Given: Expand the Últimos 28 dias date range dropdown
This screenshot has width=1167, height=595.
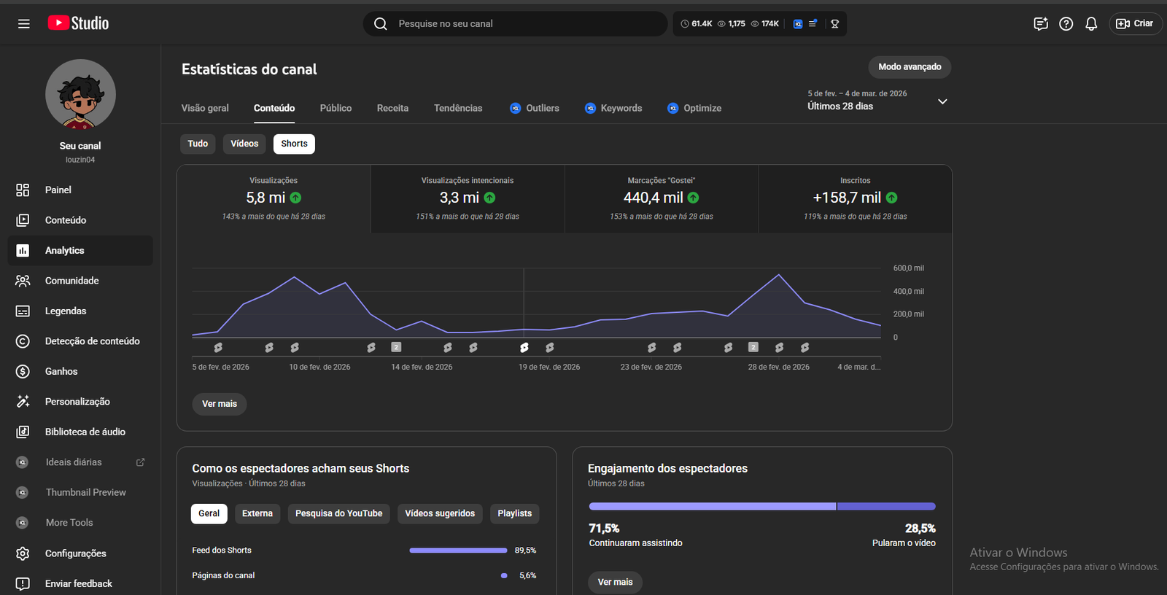Looking at the screenshot, I should click(x=942, y=101).
